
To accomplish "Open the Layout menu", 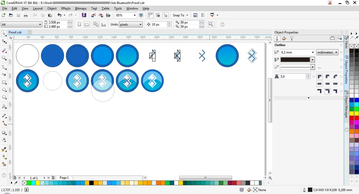I will (38, 8).
